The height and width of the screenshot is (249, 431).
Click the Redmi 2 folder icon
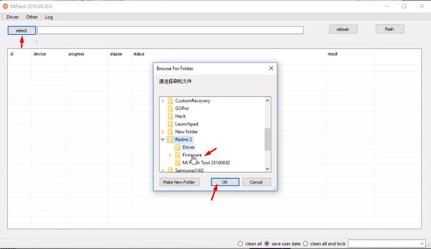coord(171,140)
